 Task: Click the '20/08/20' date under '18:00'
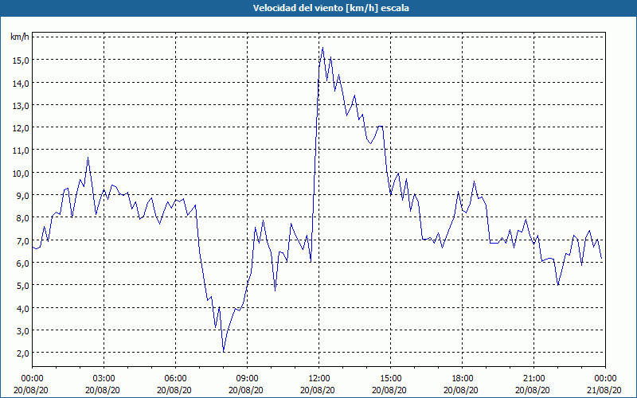click(462, 390)
